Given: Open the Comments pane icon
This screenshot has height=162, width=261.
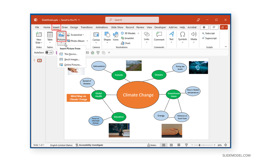Looking at the screenshot, I should [x=214, y=27].
